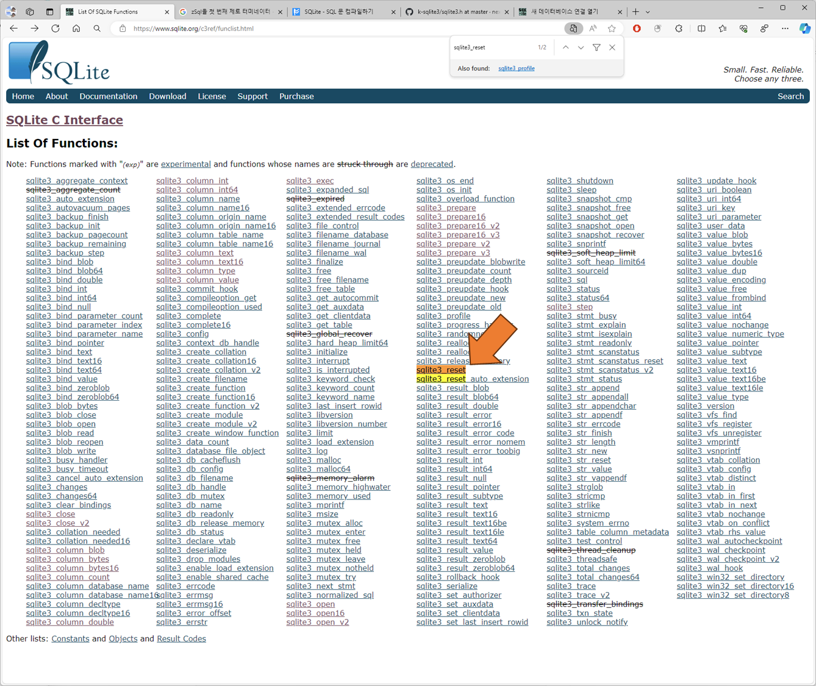Add this page to favorites with star
The width and height of the screenshot is (816, 686).
tap(612, 29)
